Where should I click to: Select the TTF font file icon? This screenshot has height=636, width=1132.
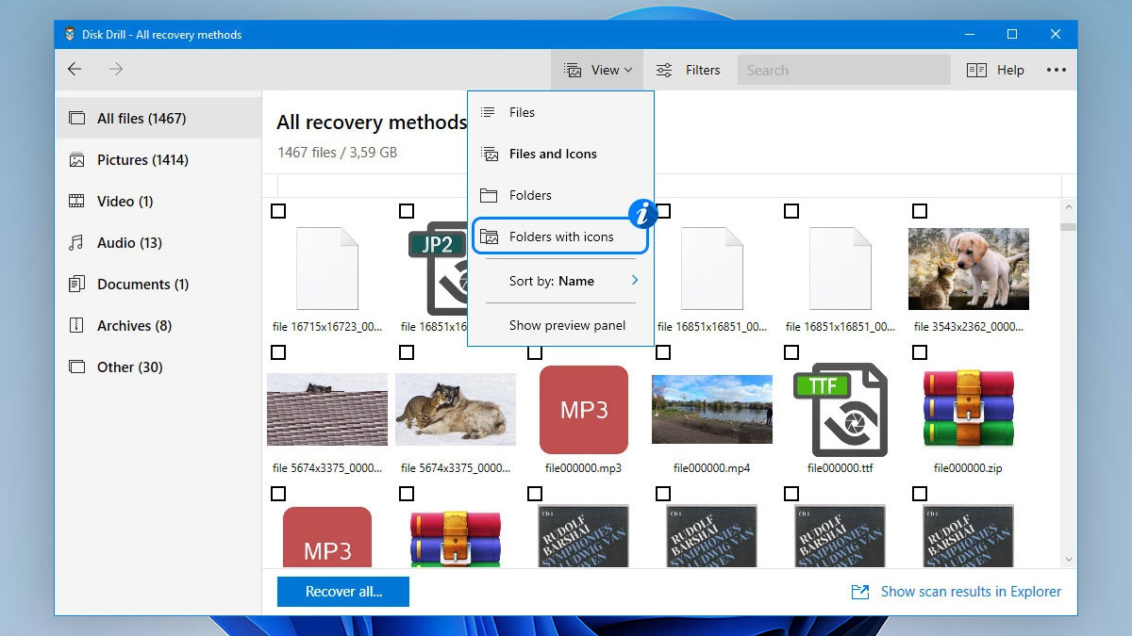(x=841, y=410)
